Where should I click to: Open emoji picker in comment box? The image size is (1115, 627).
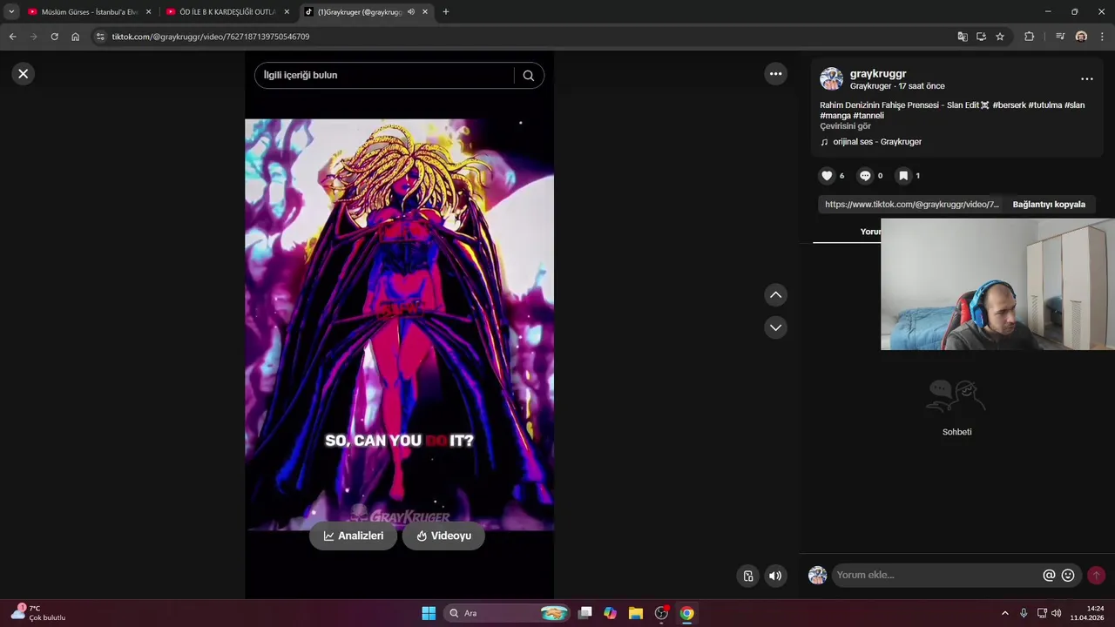pyautogui.click(x=1068, y=576)
